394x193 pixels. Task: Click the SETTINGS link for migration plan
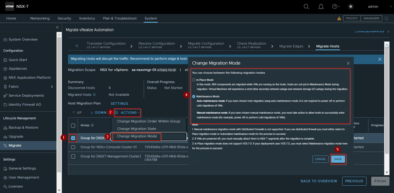119,104
